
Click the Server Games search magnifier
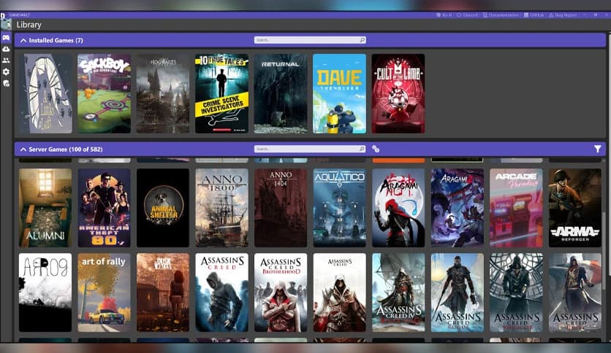click(x=362, y=149)
